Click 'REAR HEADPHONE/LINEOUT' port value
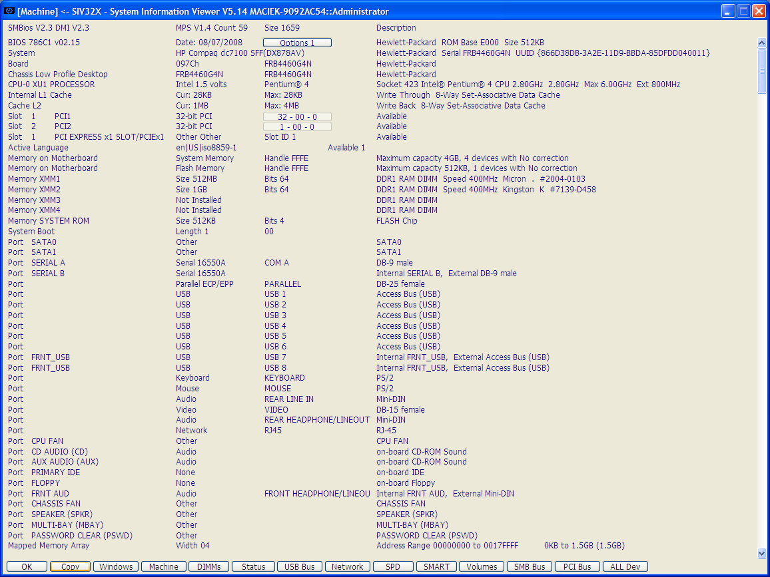 [317, 419]
